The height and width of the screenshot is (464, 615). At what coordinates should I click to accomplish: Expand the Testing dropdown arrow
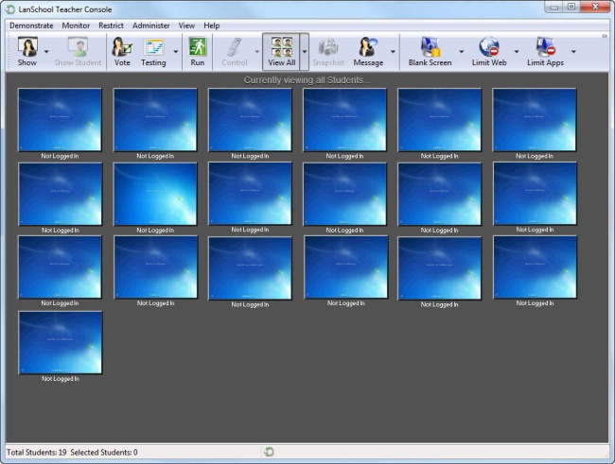point(175,52)
